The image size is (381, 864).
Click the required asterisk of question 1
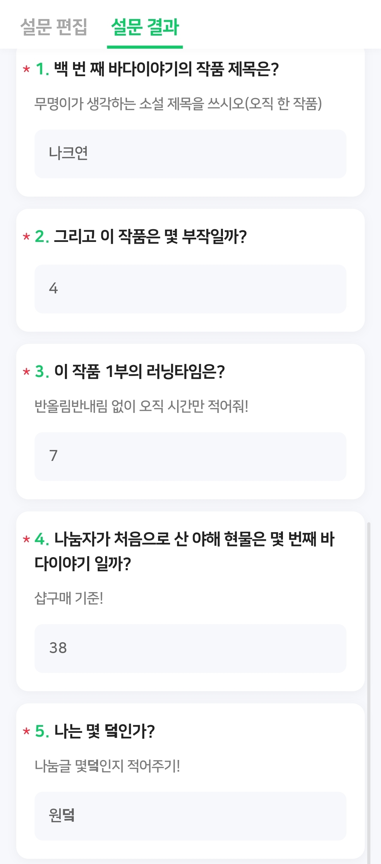click(26, 69)
